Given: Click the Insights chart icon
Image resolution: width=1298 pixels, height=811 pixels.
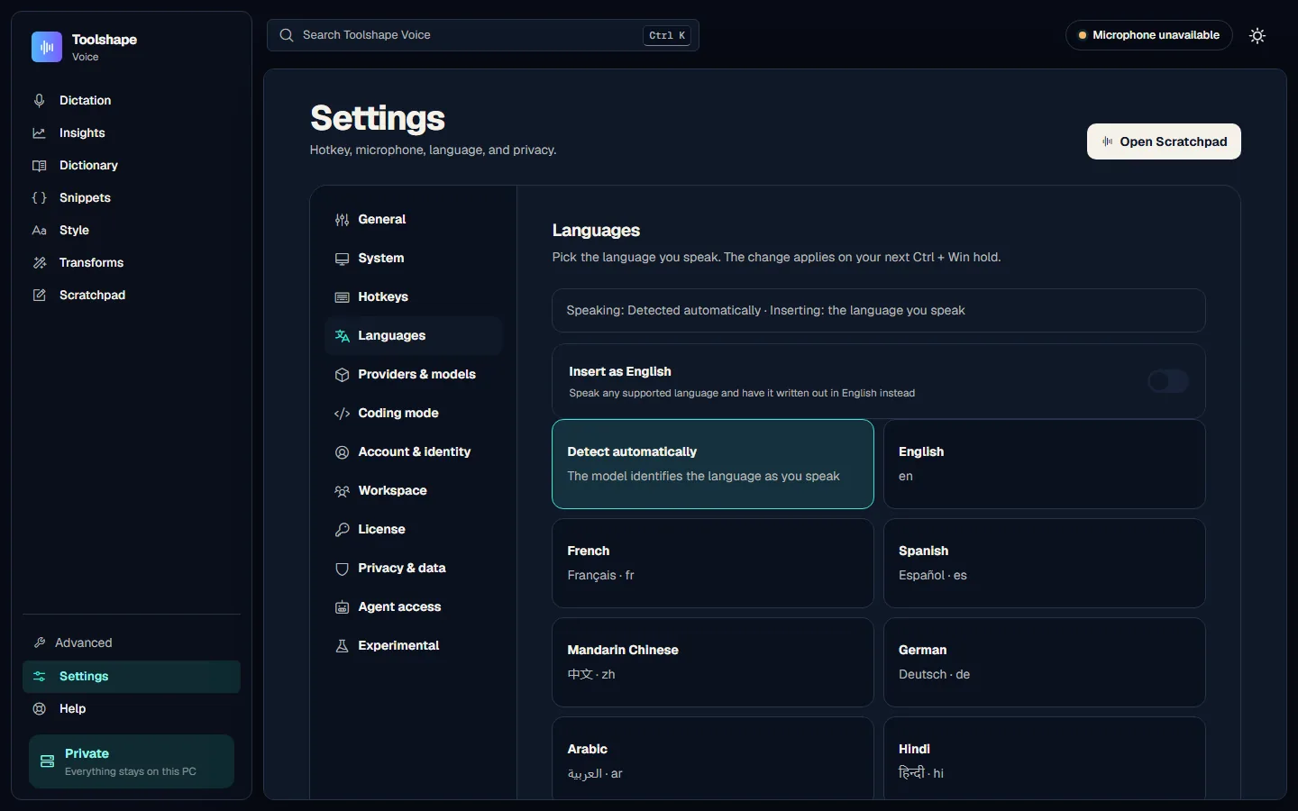Looking at the screenshot, I should [x=39, y=132].
